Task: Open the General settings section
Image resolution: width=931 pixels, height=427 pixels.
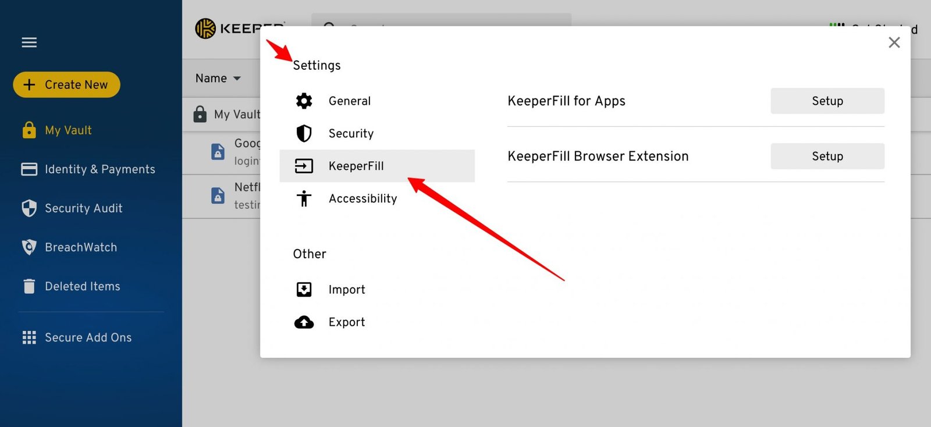Action: (349, 101)
